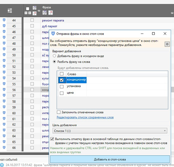Click the shield icon in row 51
174x167 pixels.
click(x=4, y=60)
